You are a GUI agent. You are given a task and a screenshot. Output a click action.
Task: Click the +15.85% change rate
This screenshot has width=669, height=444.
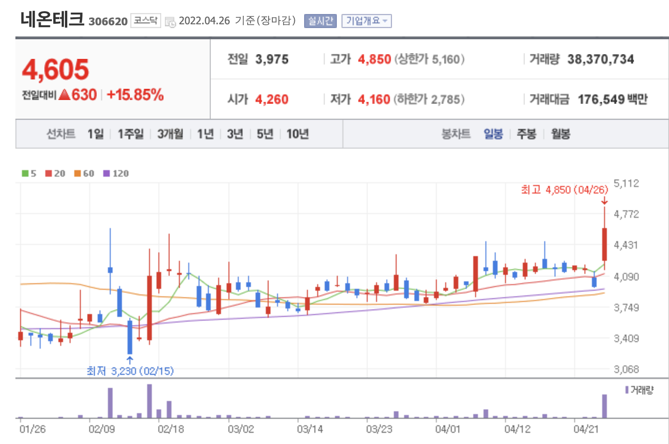point(135,95)
